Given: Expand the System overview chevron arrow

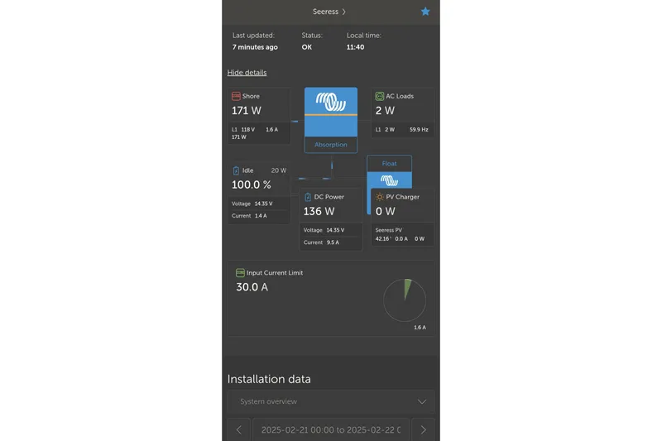Looking at the screenshot, I should coord(422,401).
